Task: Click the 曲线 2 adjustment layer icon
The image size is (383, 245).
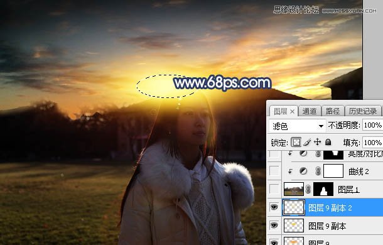Action: tap(303, 171)
